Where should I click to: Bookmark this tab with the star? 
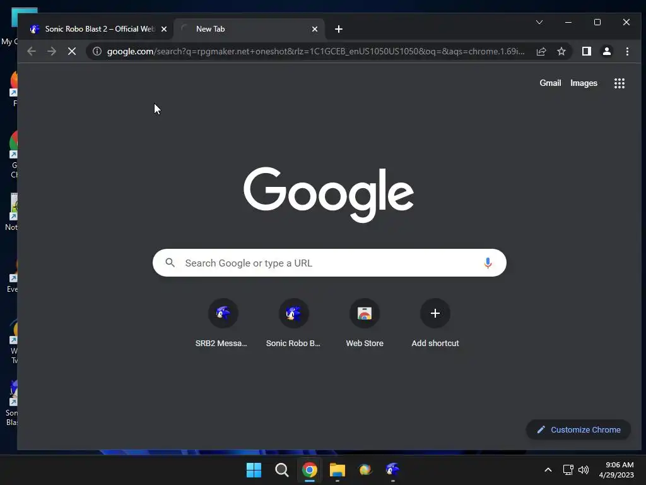tap(561, 51)
